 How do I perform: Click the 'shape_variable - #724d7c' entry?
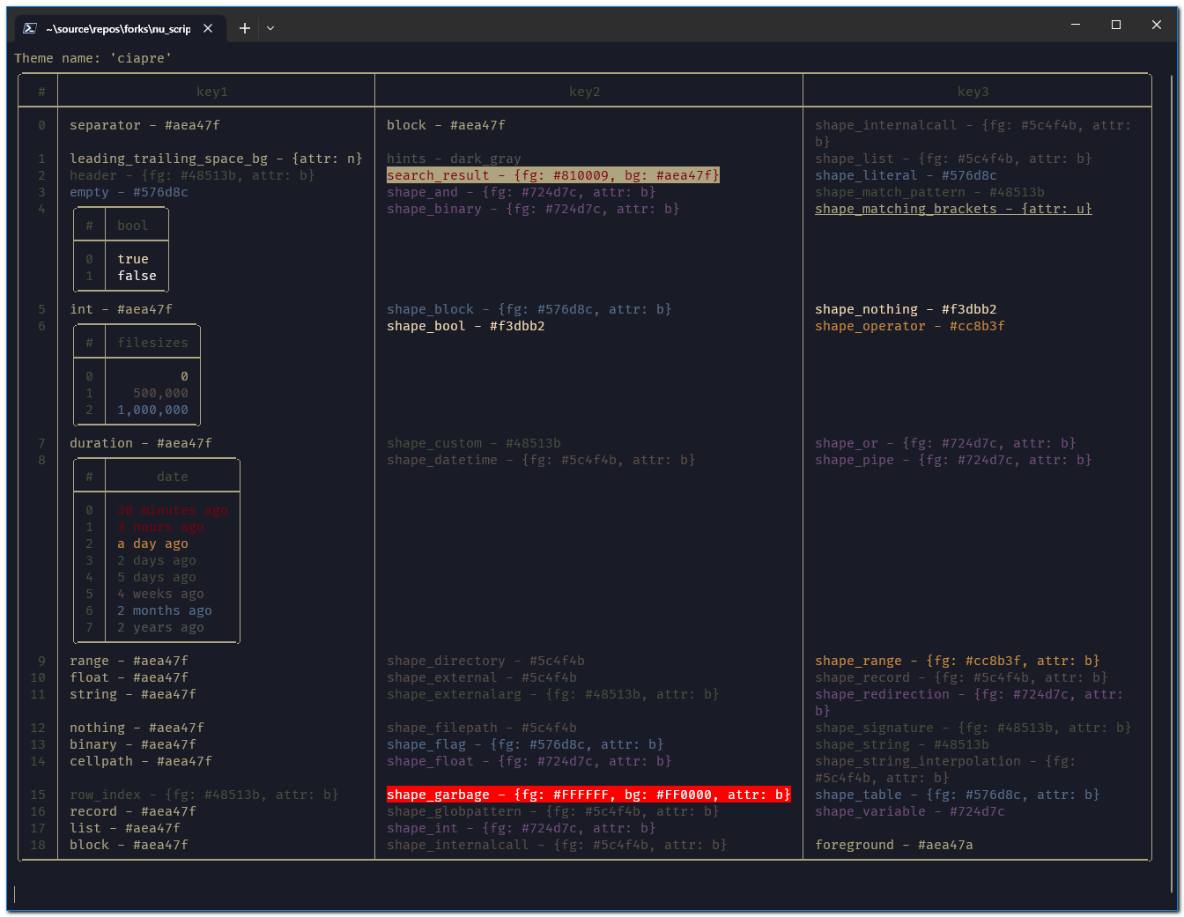910,811
